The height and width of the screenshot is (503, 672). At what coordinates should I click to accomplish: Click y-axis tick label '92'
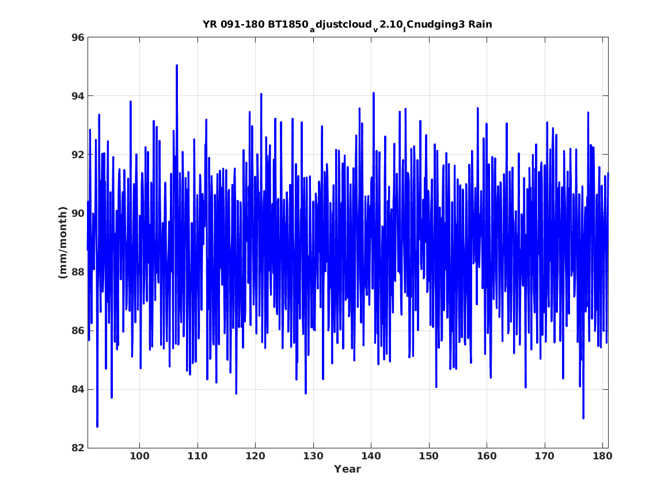[78, 155]
